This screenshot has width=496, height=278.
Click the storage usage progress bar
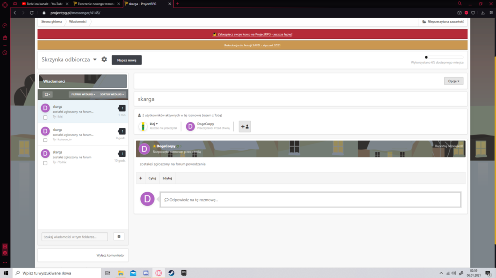[444, 57]
